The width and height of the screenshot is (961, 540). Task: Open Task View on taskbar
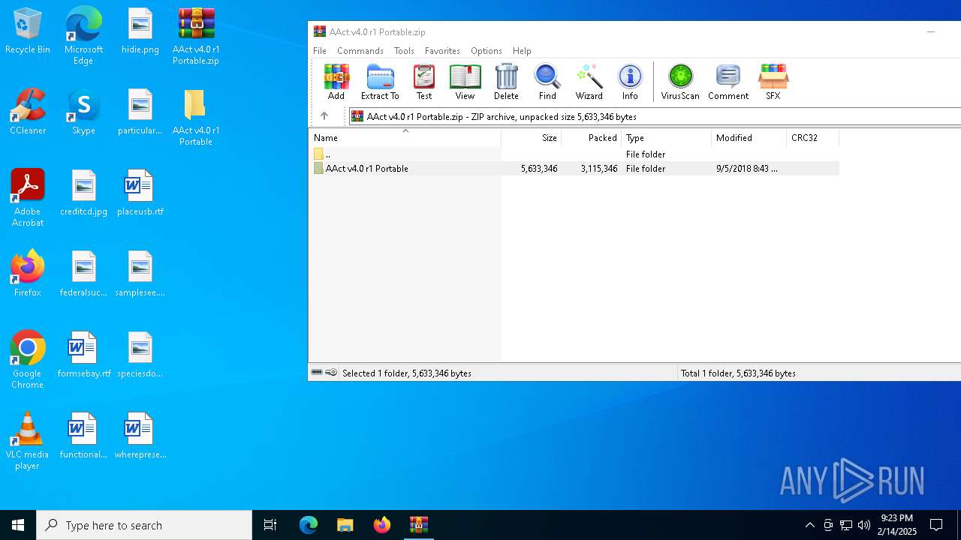coord(270,525)
